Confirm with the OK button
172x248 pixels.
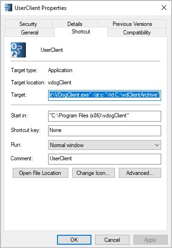click(x=74, y=240)
